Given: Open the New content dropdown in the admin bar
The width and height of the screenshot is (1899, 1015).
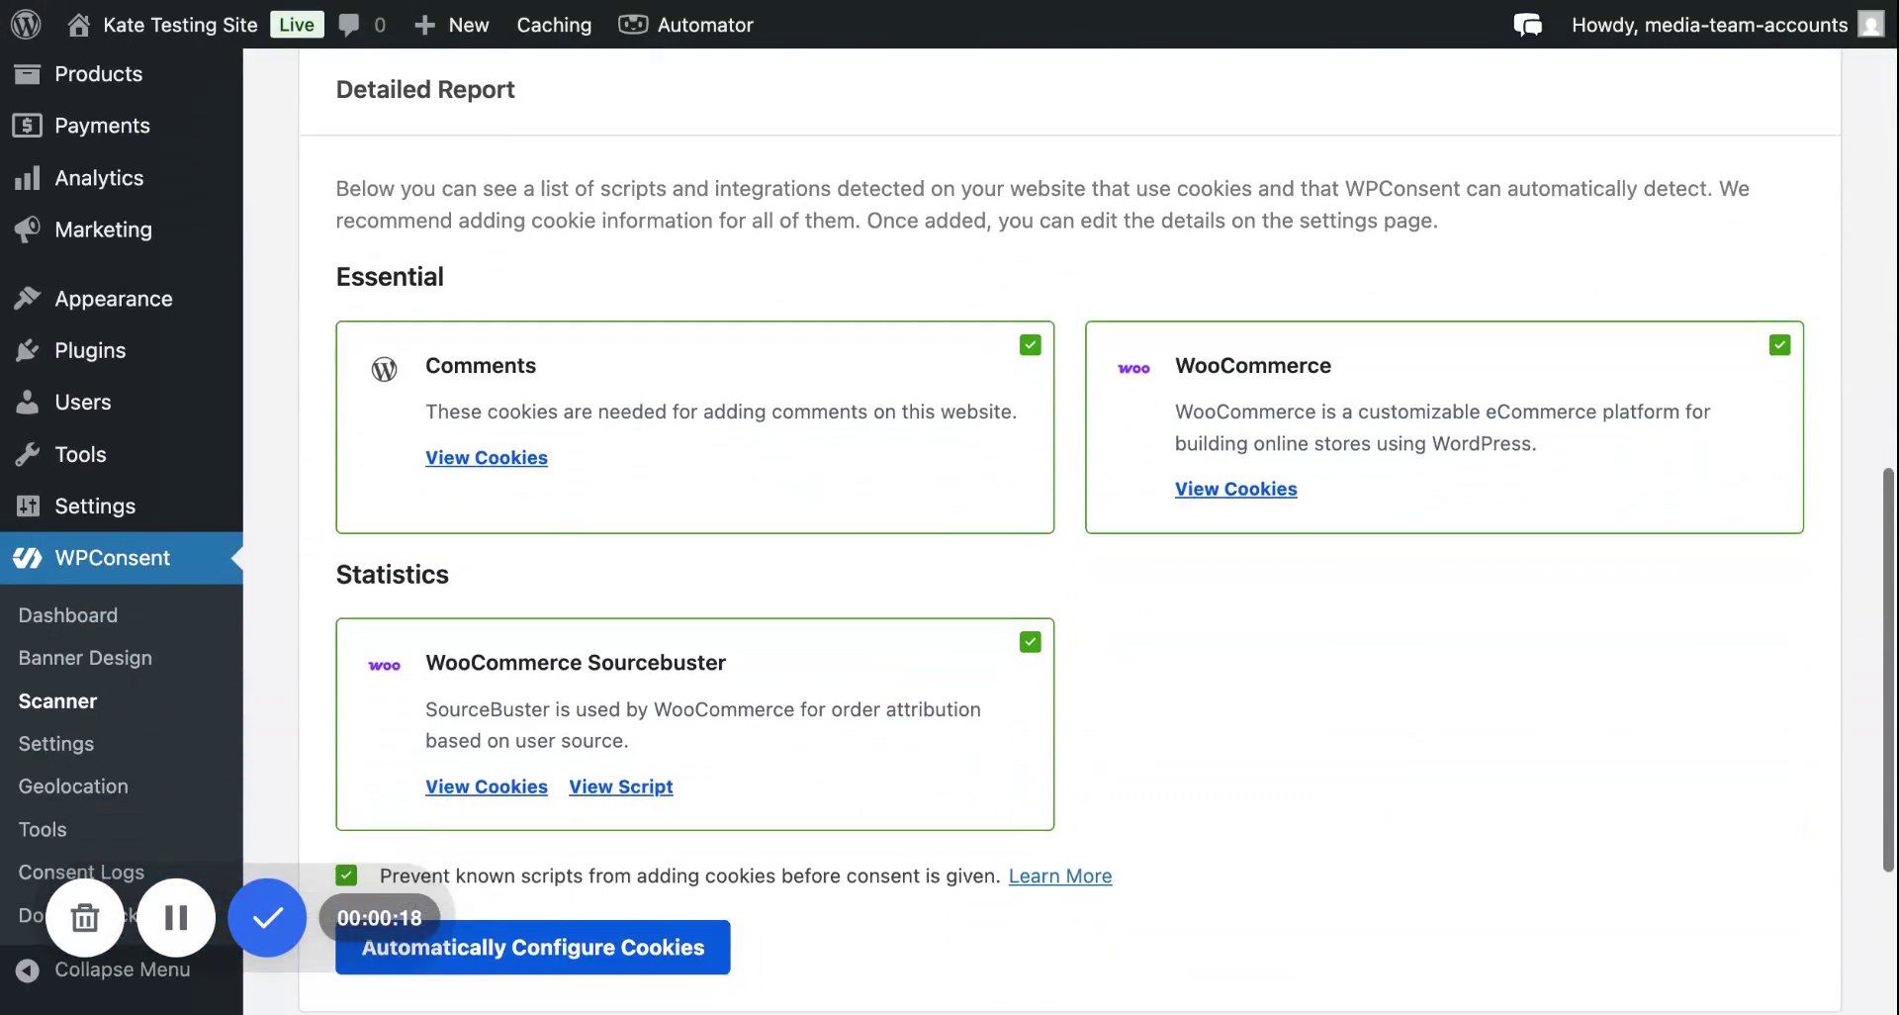Looking at the screenshot, I should pos(452,25).
